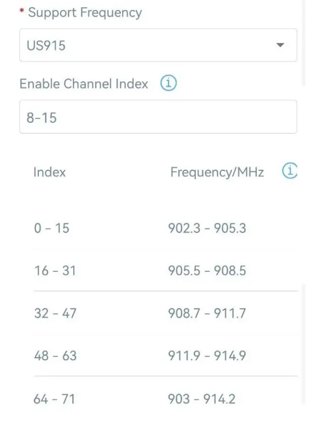Focus the Enable Channel Index input field

[158, 117]
